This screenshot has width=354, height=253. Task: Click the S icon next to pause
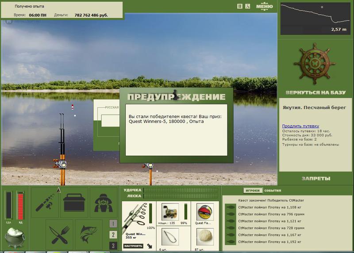pos(248,6)
